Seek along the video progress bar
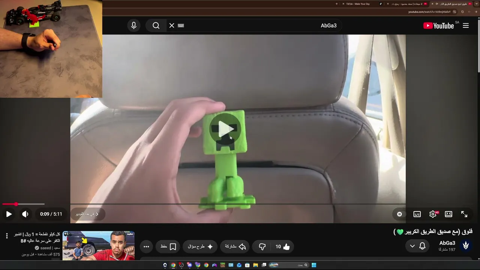The height and width of the screenshot is (270, 480). [x=238, y=204]
